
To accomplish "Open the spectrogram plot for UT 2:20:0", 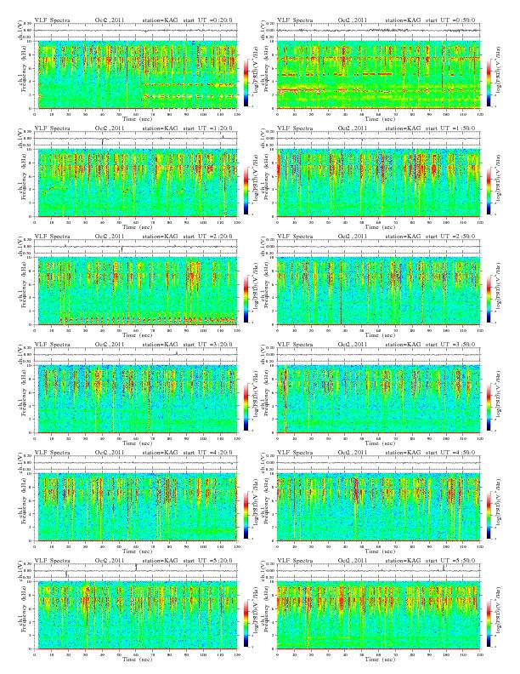I will pos(138,291).
